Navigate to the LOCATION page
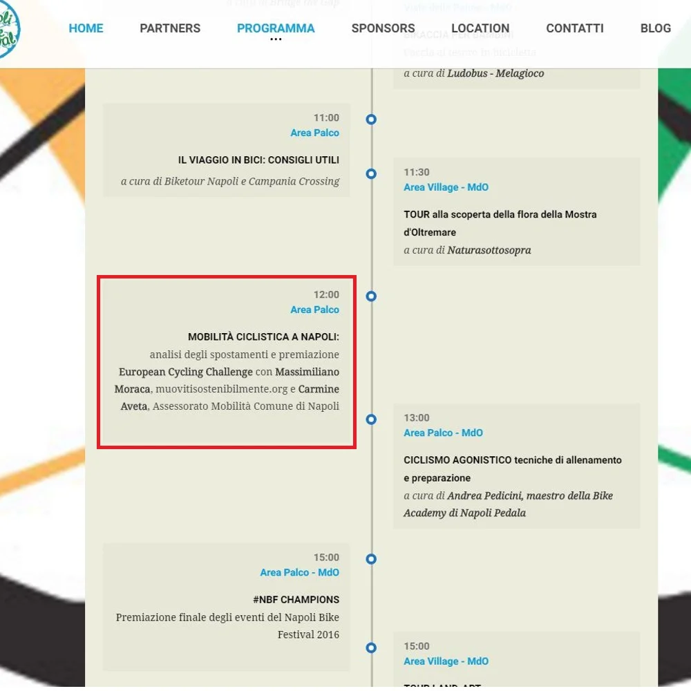The width and height of the screenshot is (691, 691). click(x=480, y=28)
